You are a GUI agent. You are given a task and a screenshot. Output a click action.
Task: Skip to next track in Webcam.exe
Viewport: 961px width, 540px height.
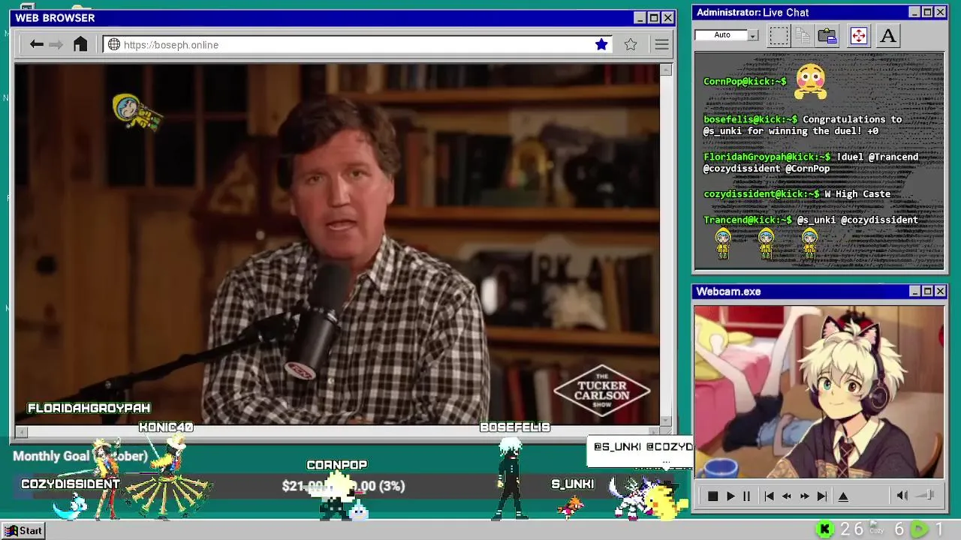click(822, 496)
